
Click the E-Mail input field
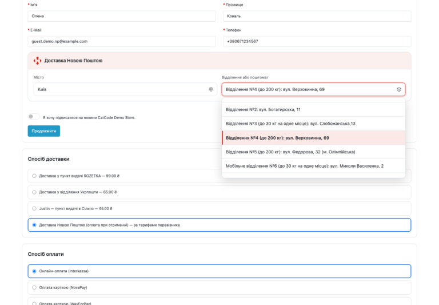pos(122,41)
